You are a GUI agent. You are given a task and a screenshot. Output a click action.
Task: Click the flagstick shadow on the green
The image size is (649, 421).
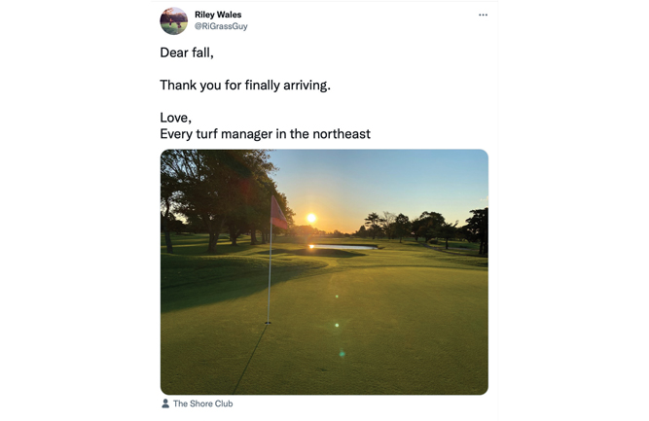(x=248, y=360)
